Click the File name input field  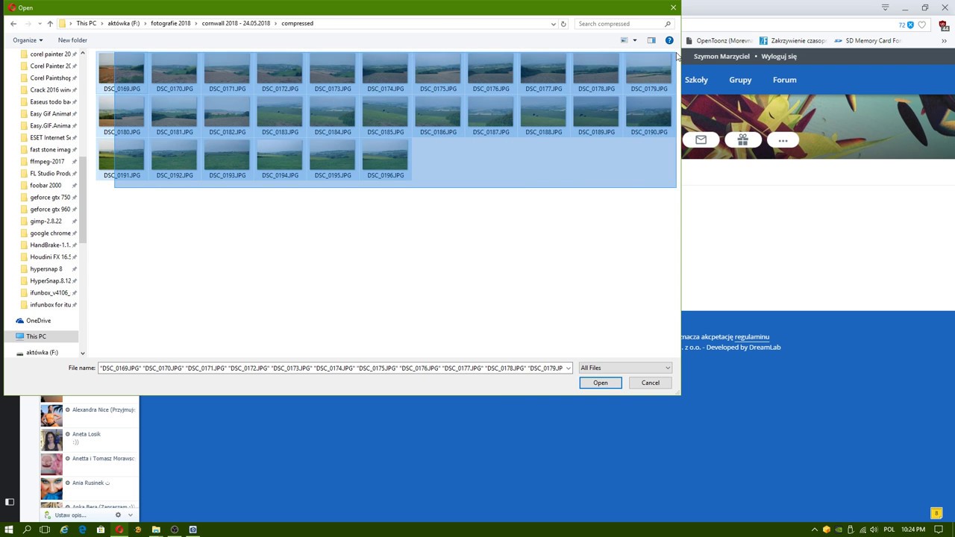click(331, 368)
